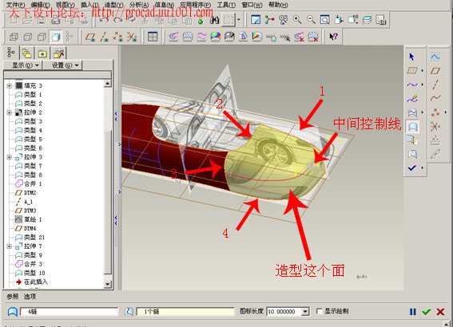Viewport: 453px width, 327px height.
Task: Open the 分析(A) menu
Action: coord(139,5)
